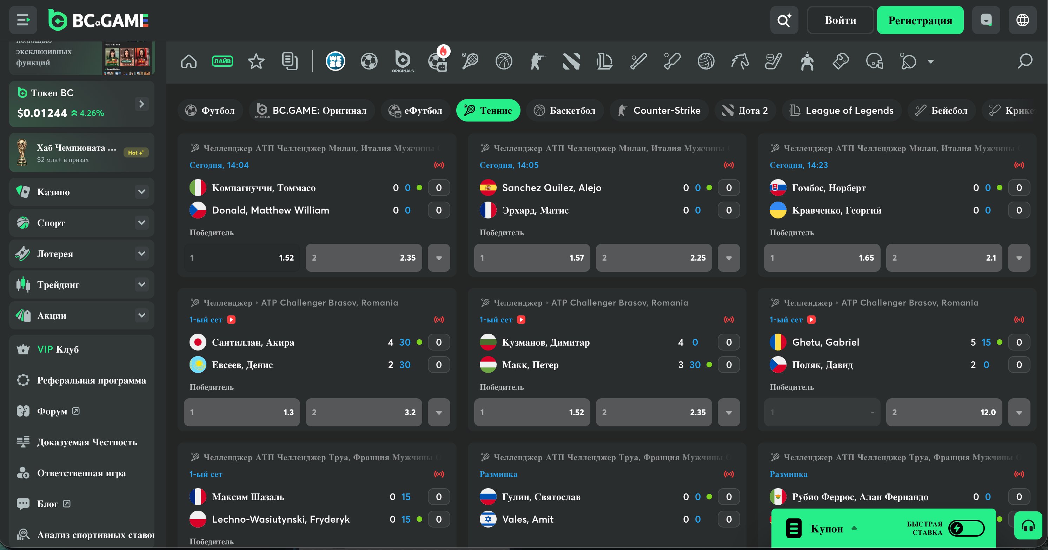Switch to the Counter-Strike category tab
The height and width of the screenshot is (550, 1048).
click(x=659, y=110)
